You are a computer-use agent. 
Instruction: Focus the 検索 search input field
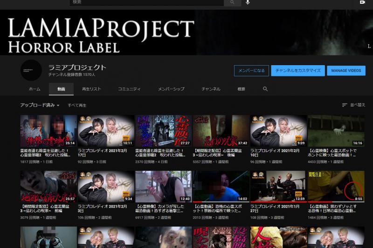(x=146, y=2)
